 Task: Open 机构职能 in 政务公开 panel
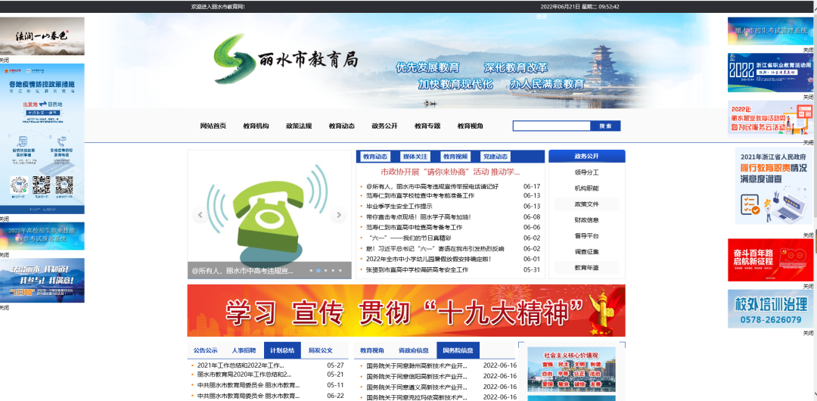tap(587, 188)
